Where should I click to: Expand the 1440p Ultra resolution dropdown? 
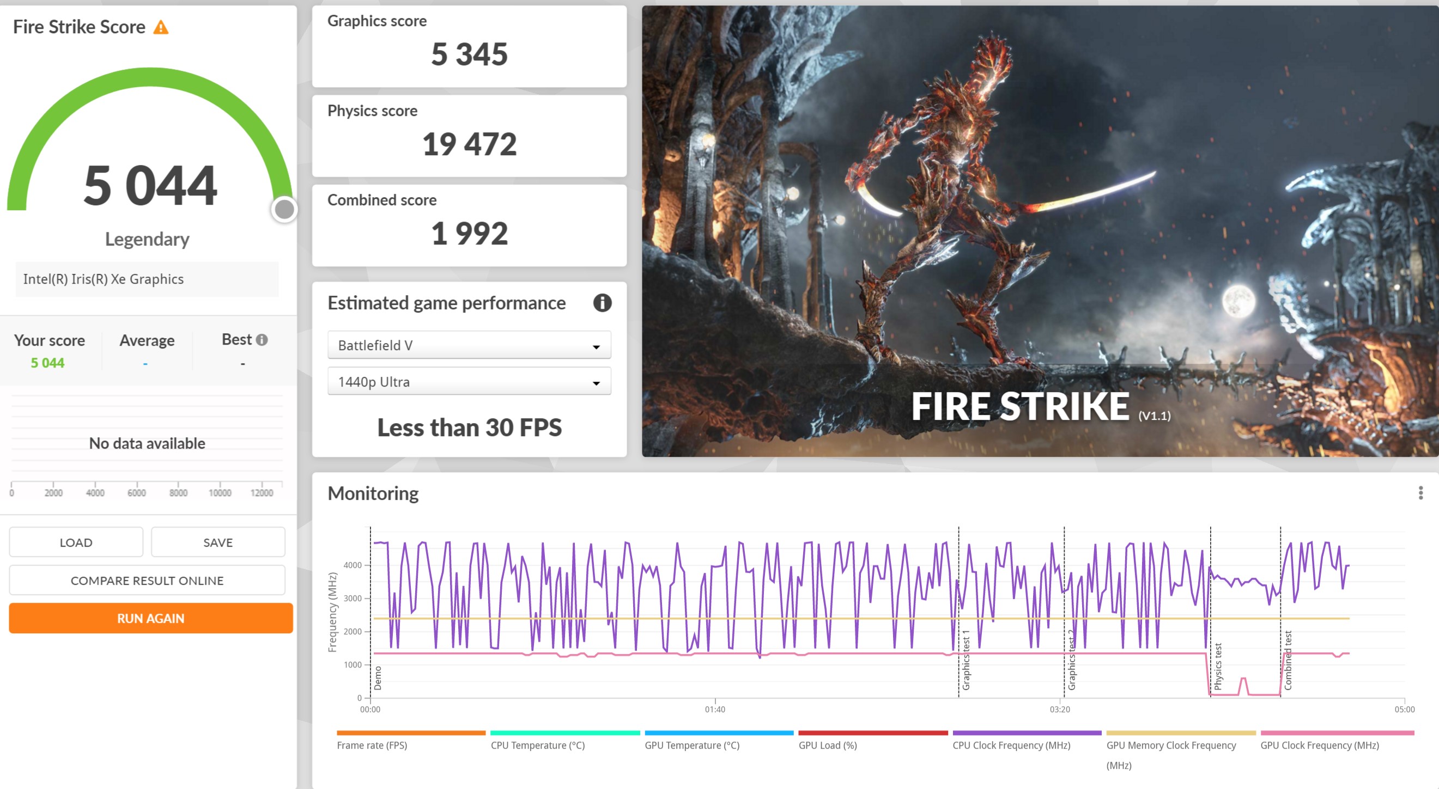469,382
